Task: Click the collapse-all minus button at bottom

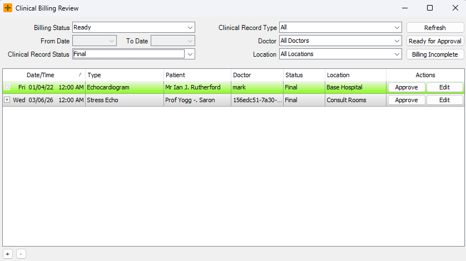Action: tap(21, 254)
